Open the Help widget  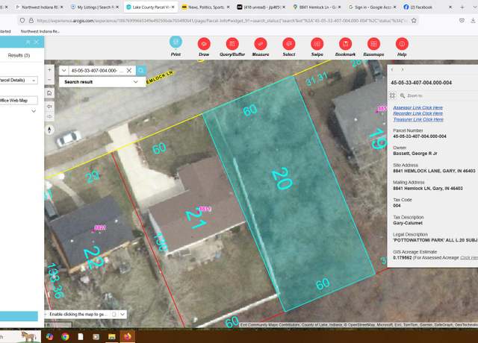[402, 44]
